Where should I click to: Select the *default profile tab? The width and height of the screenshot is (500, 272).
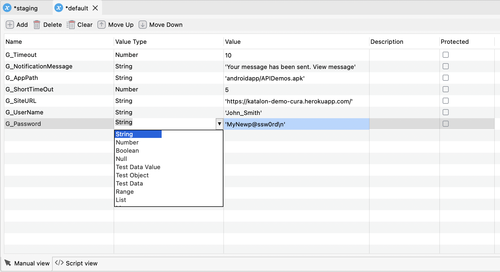pos(77,8)
